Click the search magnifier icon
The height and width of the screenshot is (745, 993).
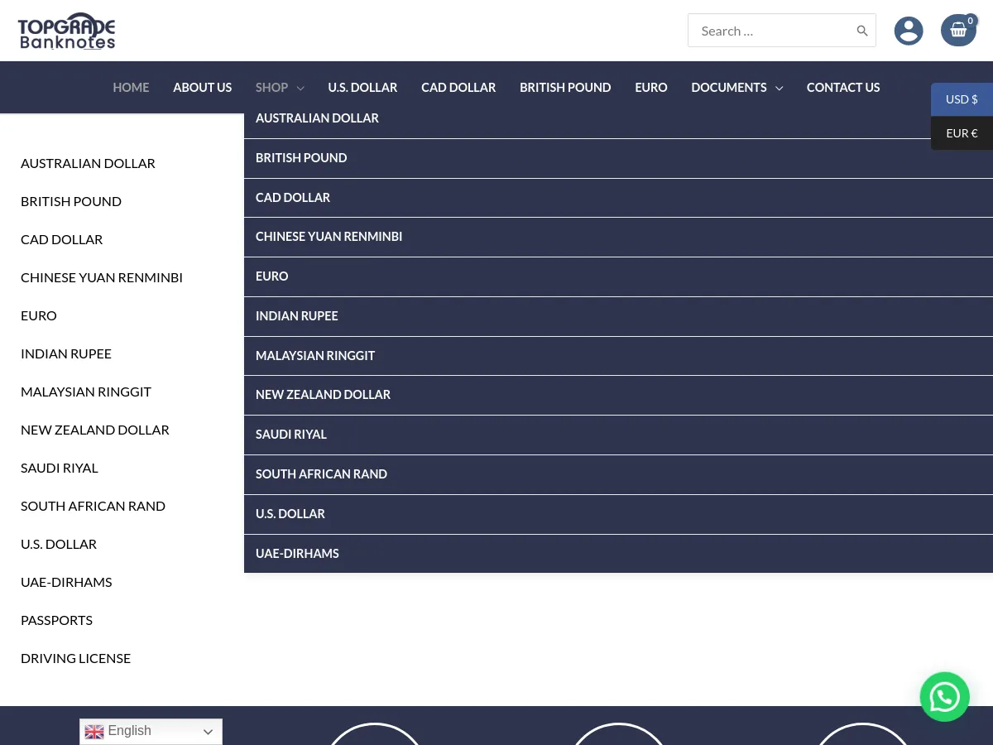click(x=861, y=31)
